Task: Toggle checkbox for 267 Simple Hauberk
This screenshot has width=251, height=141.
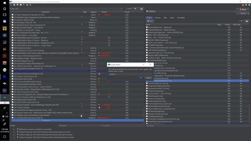Action: pyautogui.click(x=13, y=108)
